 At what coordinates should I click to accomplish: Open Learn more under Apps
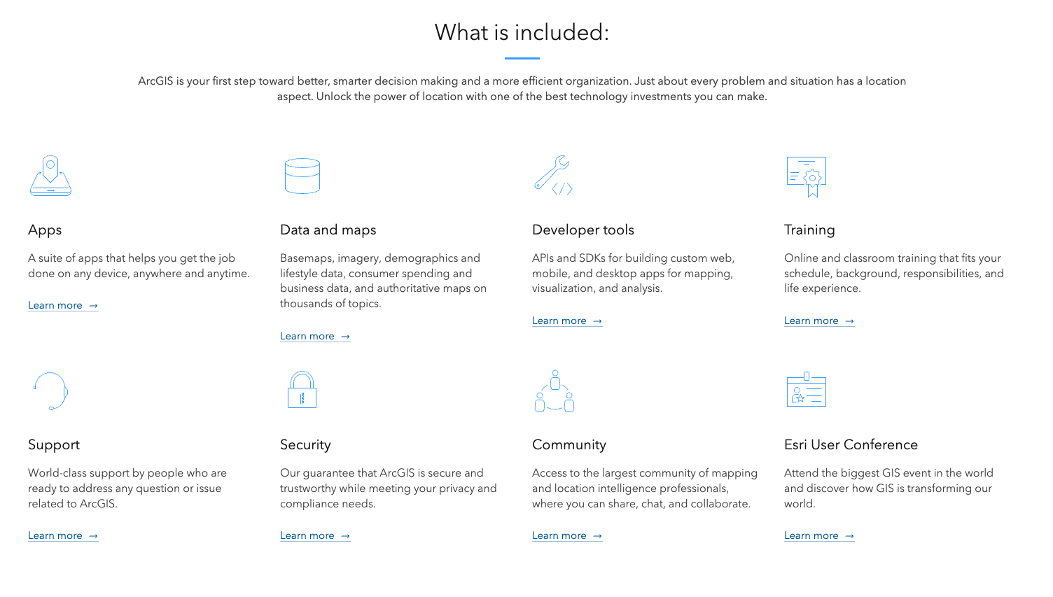(57, 305)
